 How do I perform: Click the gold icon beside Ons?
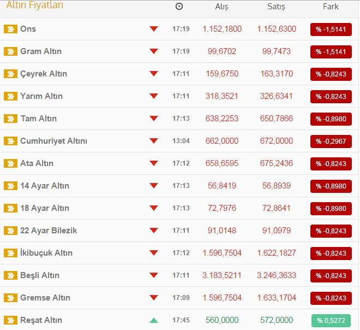pyautogui.click(x=10, y=29)
